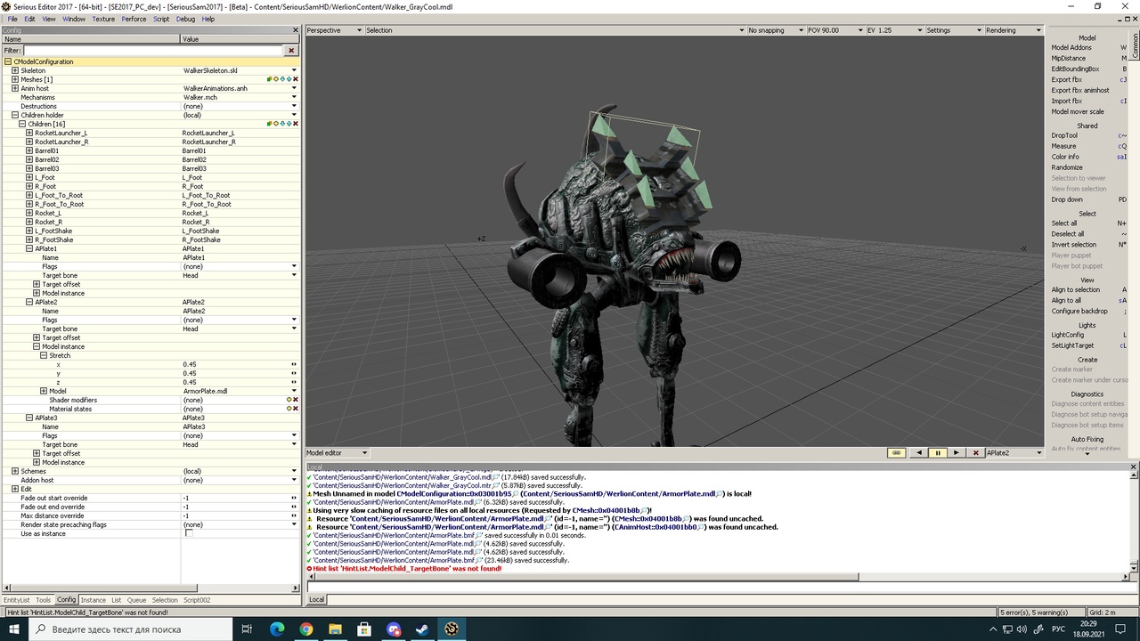Viewport: 1140px width, 641px height.
Task: Click the loop toggle icon beside playback controls
Action: tap(897, 453)
